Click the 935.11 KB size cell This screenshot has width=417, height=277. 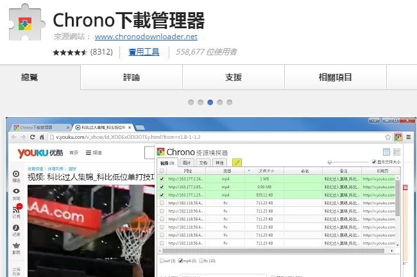click(x=264, y=195)
